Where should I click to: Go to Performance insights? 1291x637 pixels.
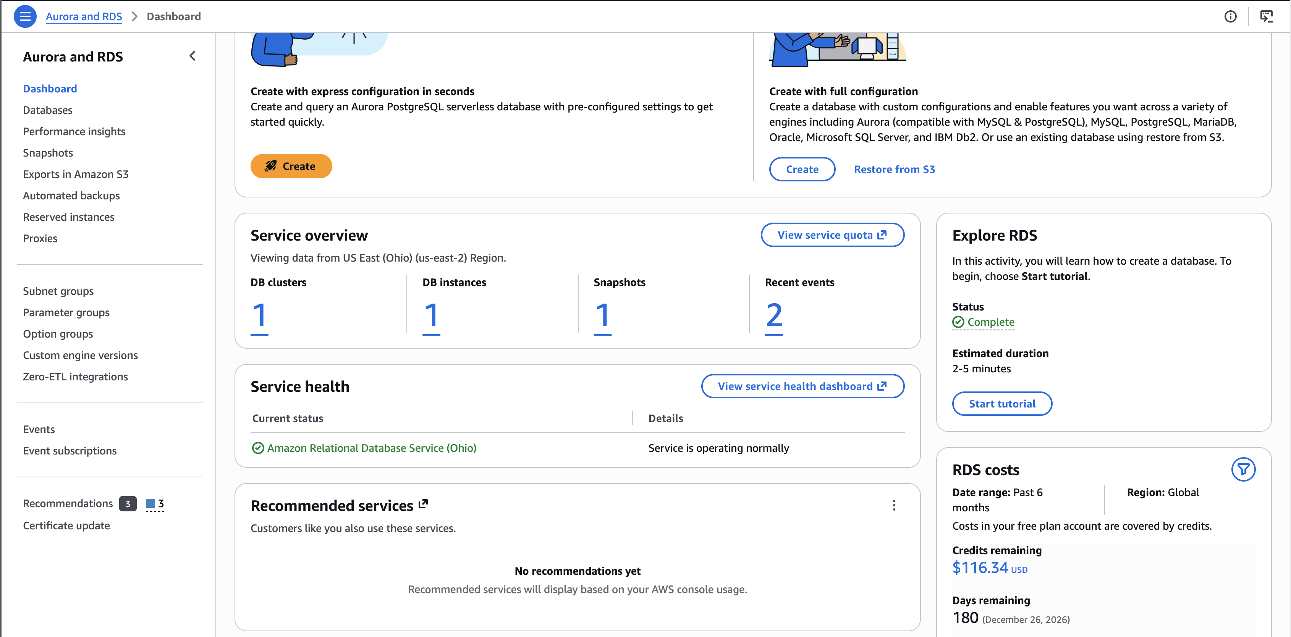74,131
